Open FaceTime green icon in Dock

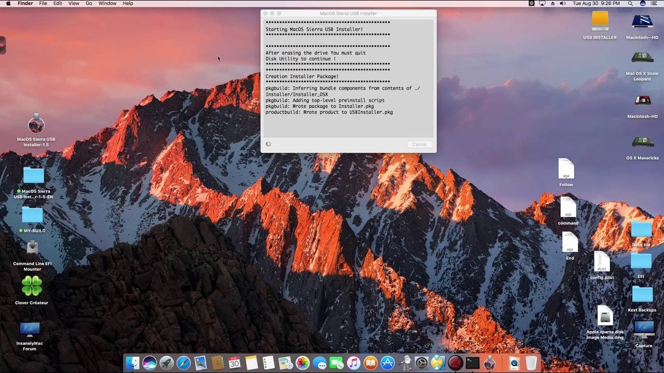pos(337,363)
